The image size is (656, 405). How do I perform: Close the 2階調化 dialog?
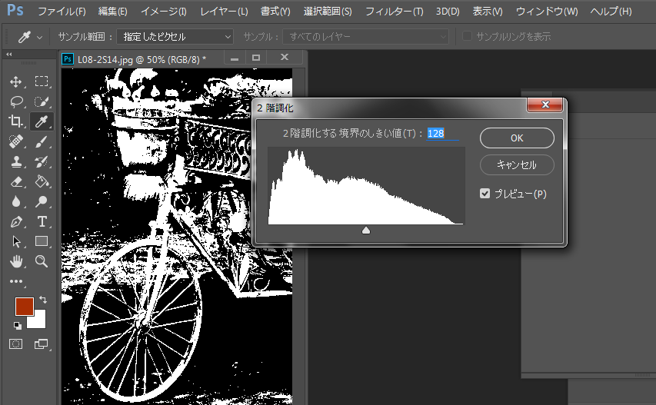(x=545, y=105)
